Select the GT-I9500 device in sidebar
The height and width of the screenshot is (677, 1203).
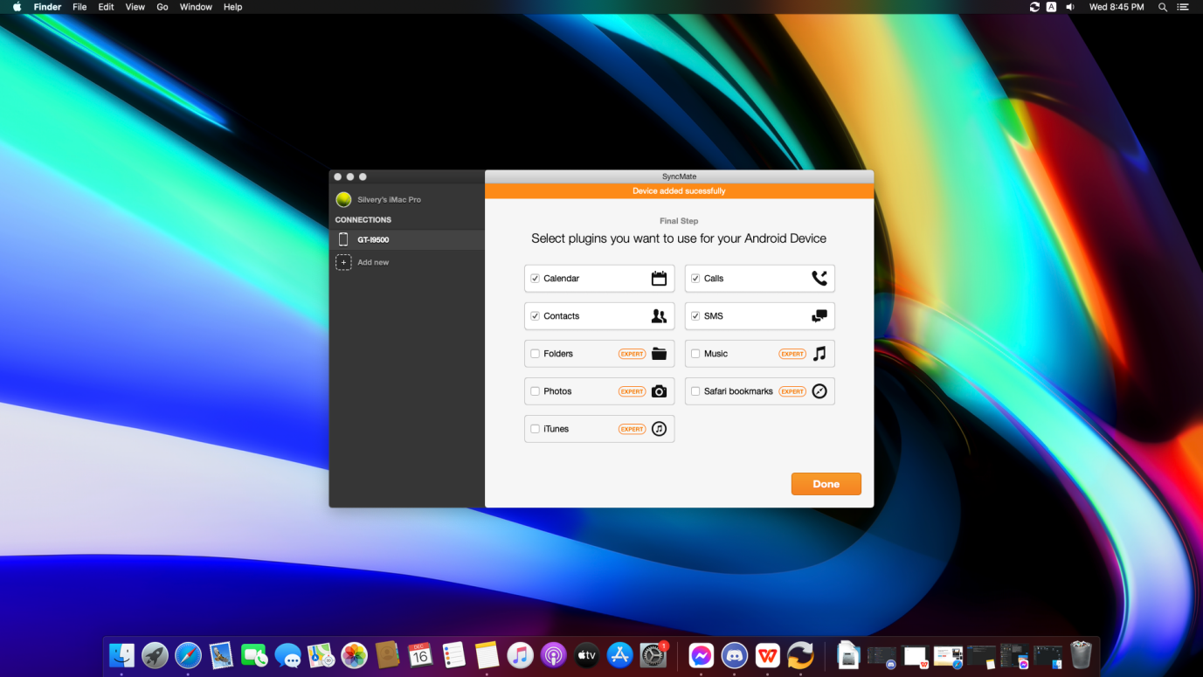click(x=373, y=239)
